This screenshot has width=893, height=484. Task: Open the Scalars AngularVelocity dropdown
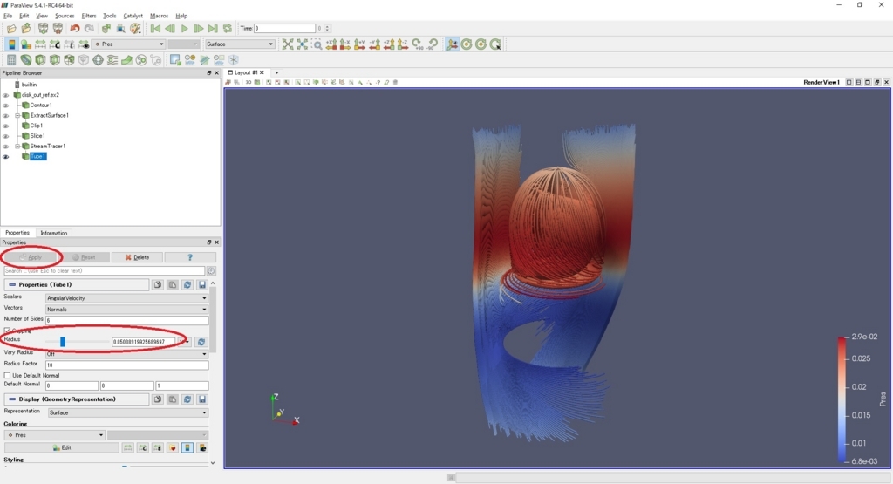[126, 297]
